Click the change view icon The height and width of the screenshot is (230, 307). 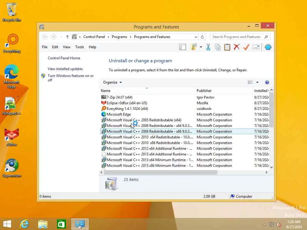[x=250, y=82]
